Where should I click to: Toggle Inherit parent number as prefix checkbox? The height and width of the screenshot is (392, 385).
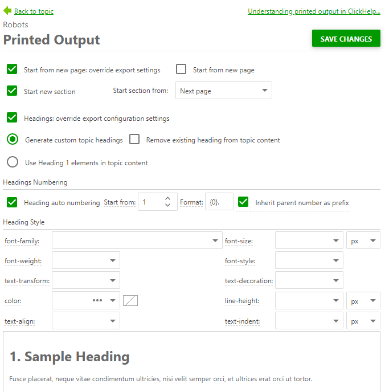click(243, 202)
